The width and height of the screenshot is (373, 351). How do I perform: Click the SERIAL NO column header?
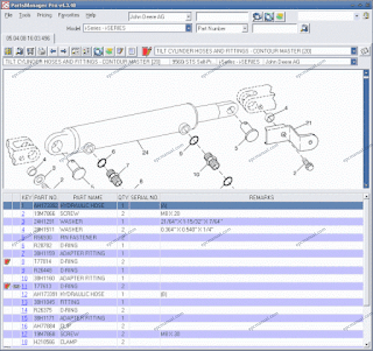(144, 198)
